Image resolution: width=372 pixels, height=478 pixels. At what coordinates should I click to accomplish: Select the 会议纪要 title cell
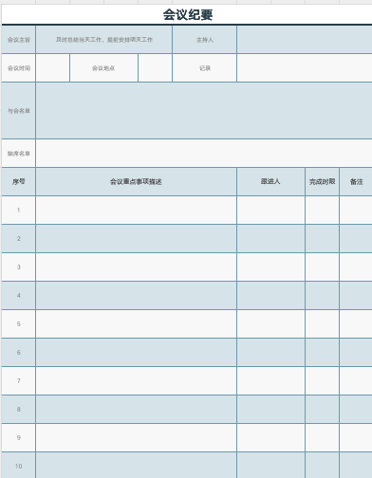point(188,14)
